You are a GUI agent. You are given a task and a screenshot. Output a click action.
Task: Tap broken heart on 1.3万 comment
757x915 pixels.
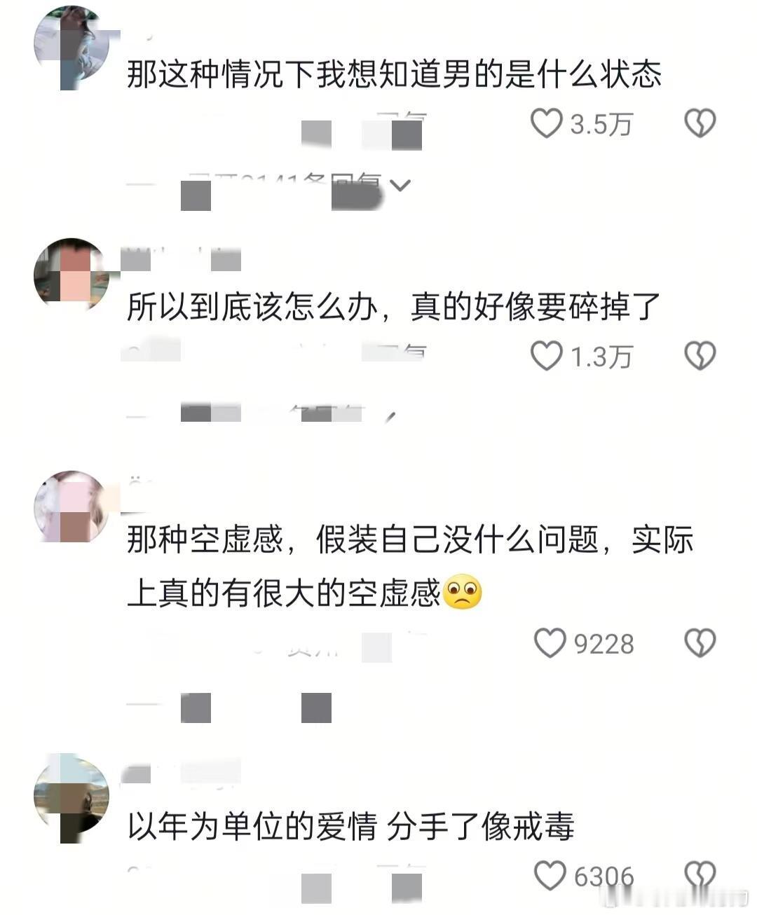coord(700,356)
